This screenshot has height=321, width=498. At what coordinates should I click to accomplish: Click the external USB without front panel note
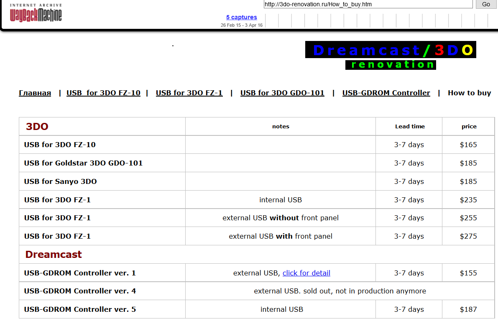(281, 218)
